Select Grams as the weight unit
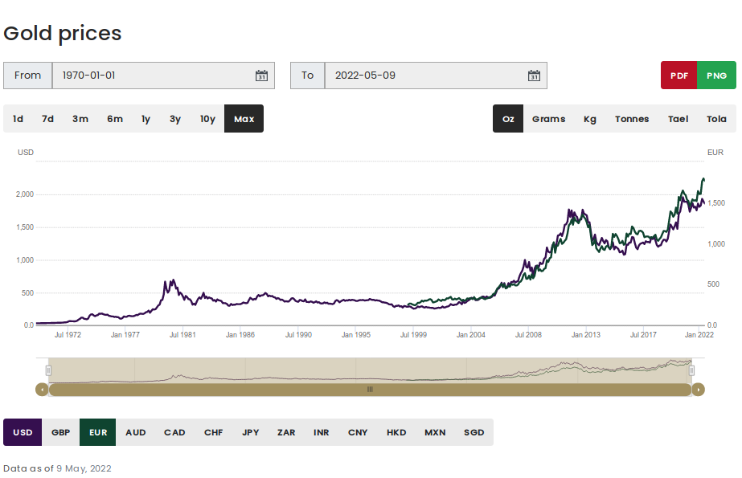This screenshot has width=742, height=478. [548, 119]
